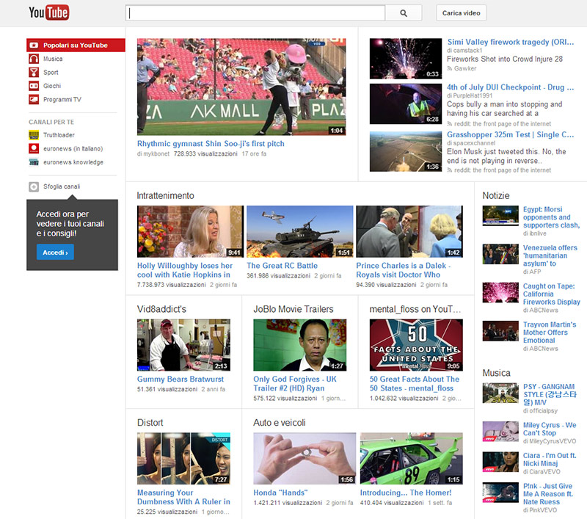The height and width of the screenshot is (519, 587).
Task: Open 'The Great RC Battle' title
Action: (282, 266)
